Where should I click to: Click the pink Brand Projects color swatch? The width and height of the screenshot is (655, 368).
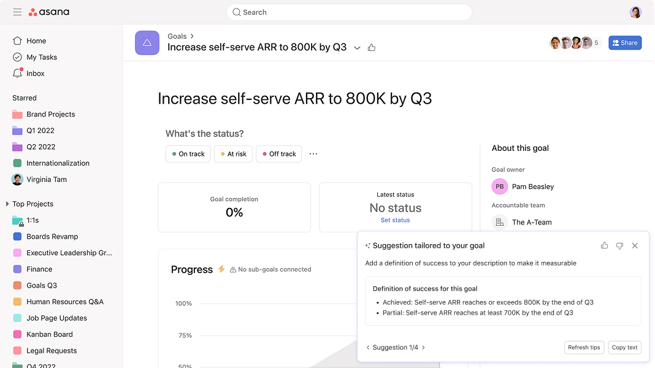click(17, 114)
